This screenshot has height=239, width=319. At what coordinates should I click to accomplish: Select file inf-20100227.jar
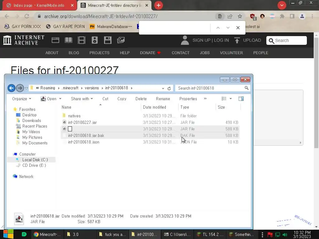click(x=150, y=122)
